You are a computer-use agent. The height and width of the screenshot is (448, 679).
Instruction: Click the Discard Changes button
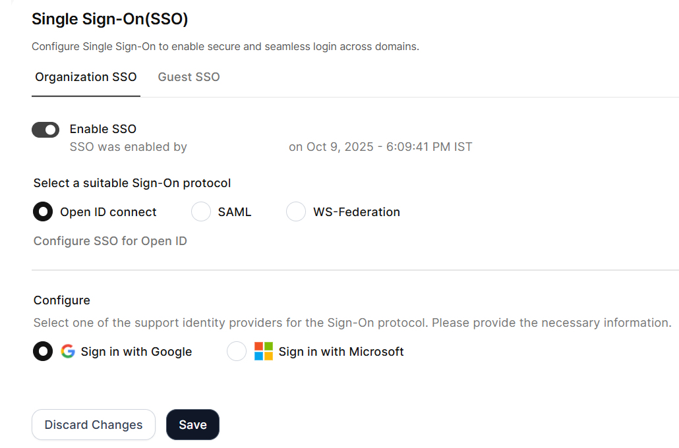pos(94,425)
